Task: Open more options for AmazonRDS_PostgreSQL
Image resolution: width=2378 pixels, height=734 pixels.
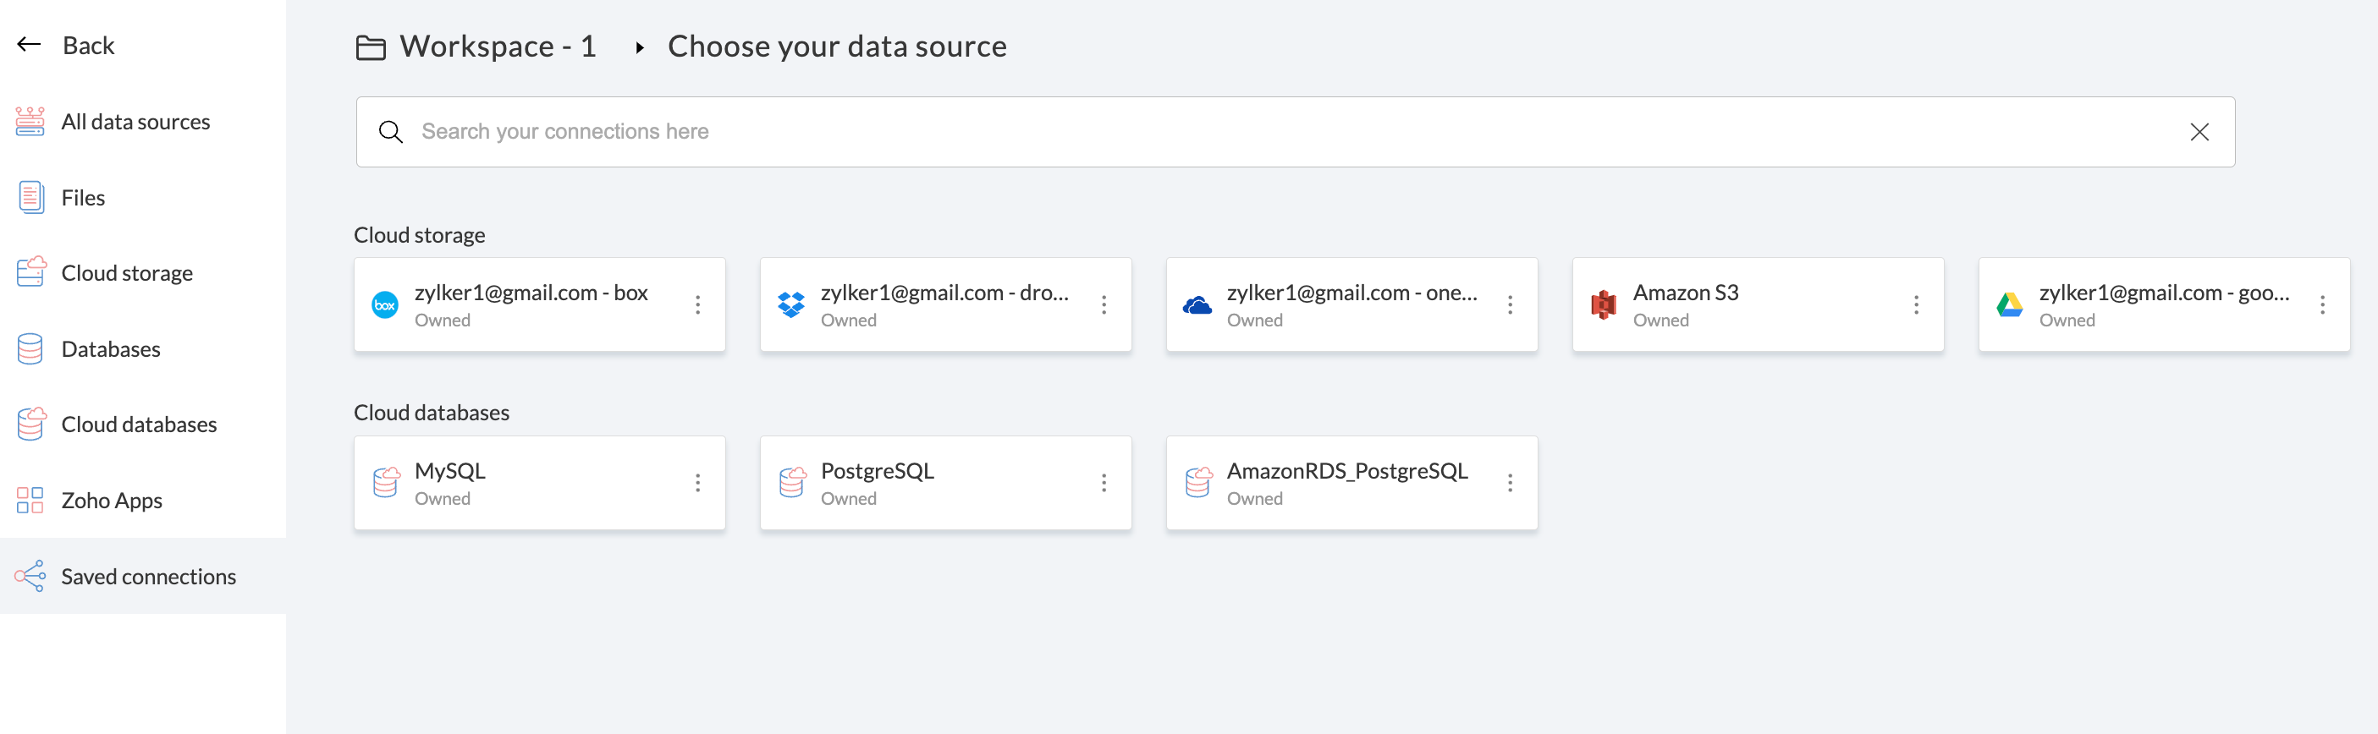Action: (1511, 482)
